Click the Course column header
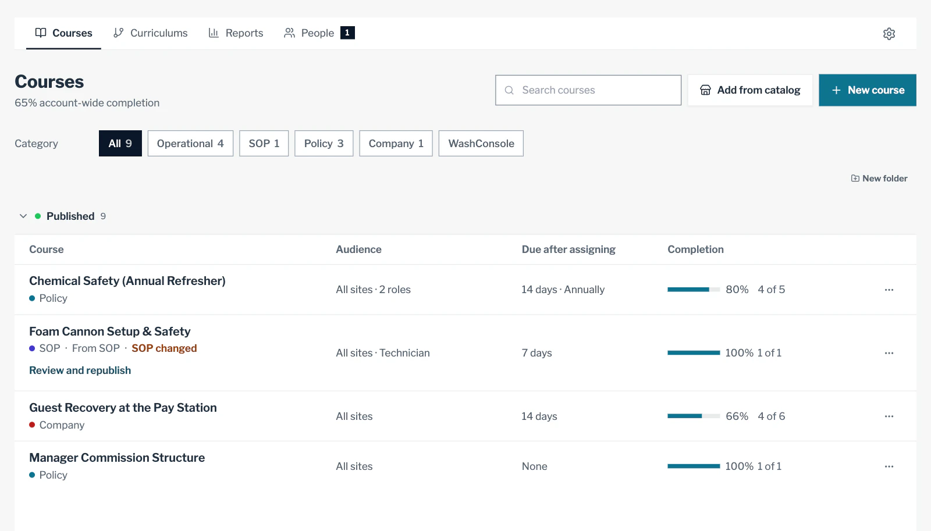This screenshot has width=931, height=531. 47,250
